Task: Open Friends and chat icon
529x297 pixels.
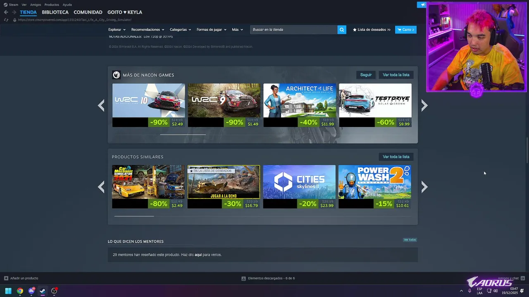Action: tap(523, 278)
